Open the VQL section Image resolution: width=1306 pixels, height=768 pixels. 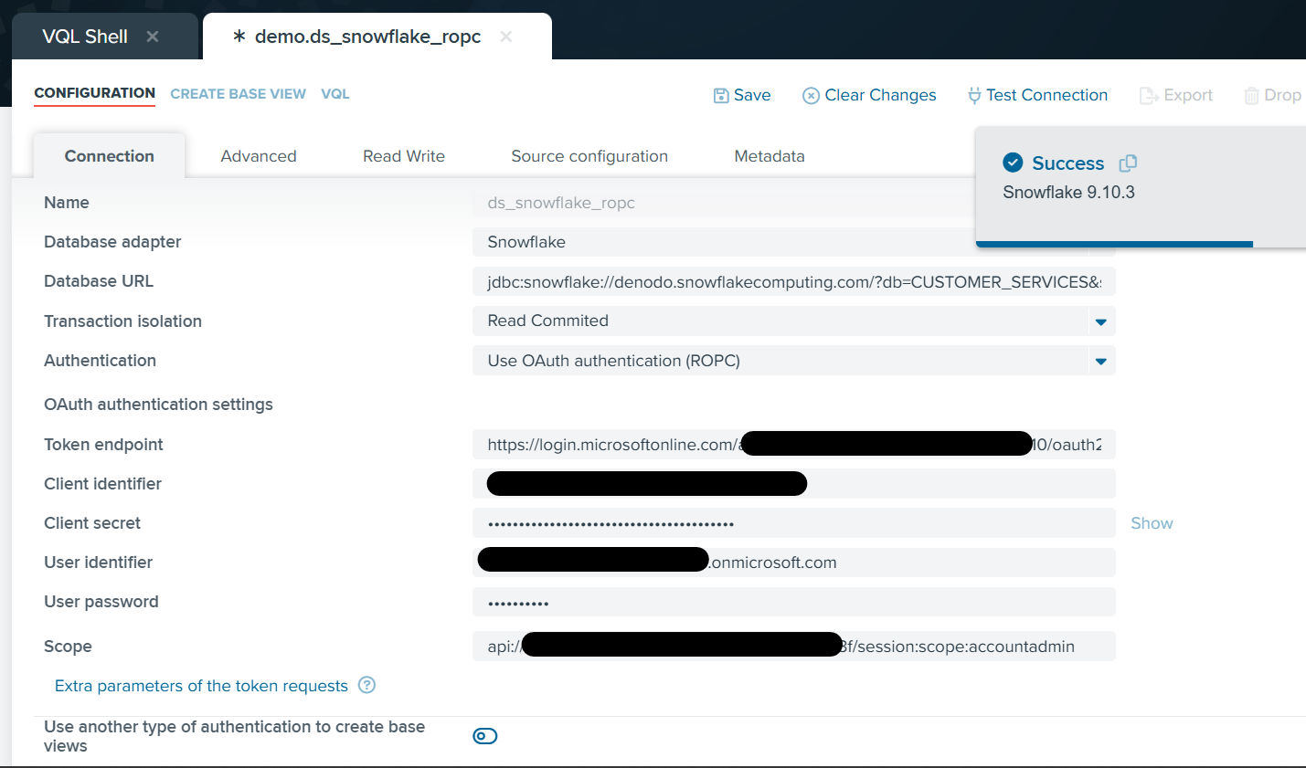pos(335,94)
